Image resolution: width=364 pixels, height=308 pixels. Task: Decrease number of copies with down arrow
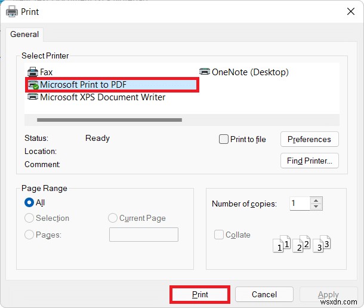click(x=316, y=207)
